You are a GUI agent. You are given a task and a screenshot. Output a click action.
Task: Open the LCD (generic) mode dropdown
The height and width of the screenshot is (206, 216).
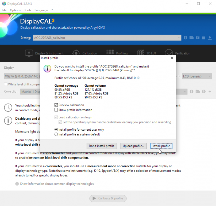coord(197,76)
